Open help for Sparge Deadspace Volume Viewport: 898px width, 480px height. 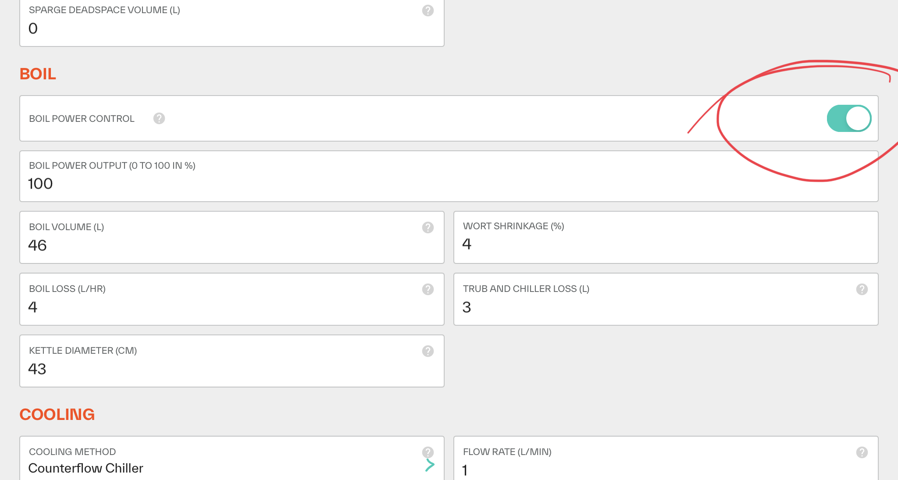click(428, 11)
